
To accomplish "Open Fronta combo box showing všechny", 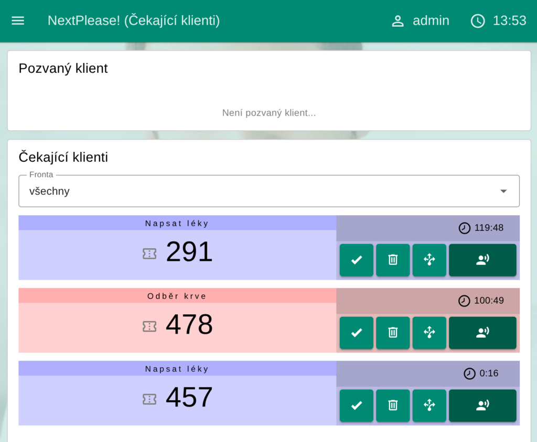I will pyautogui.click(x=262, y=191).
